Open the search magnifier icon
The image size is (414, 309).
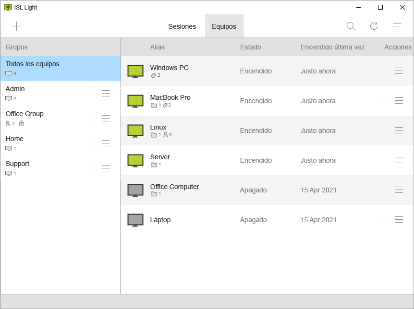click(351, 26)
